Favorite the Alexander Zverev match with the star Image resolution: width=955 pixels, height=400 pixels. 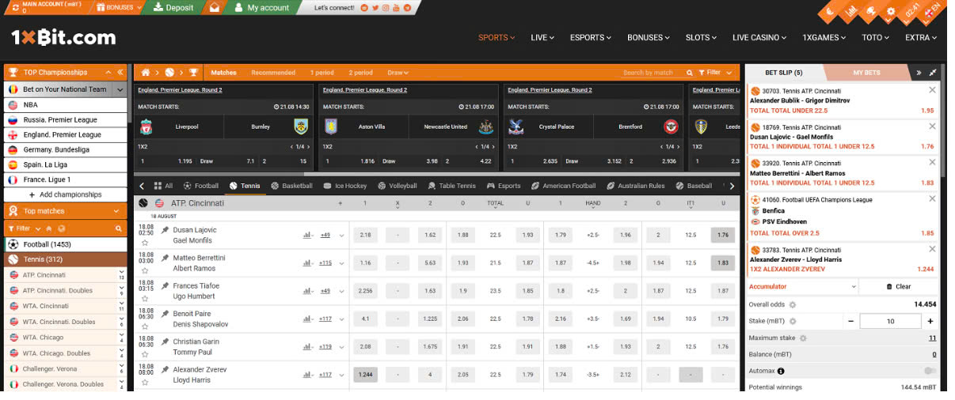pos(145,383)
